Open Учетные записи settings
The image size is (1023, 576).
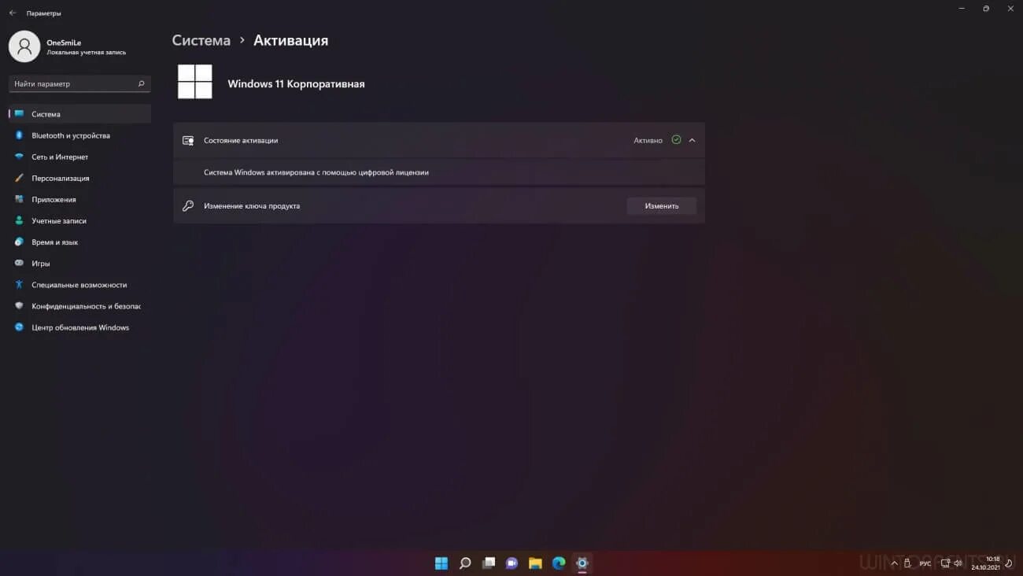[x=79, y=220]
